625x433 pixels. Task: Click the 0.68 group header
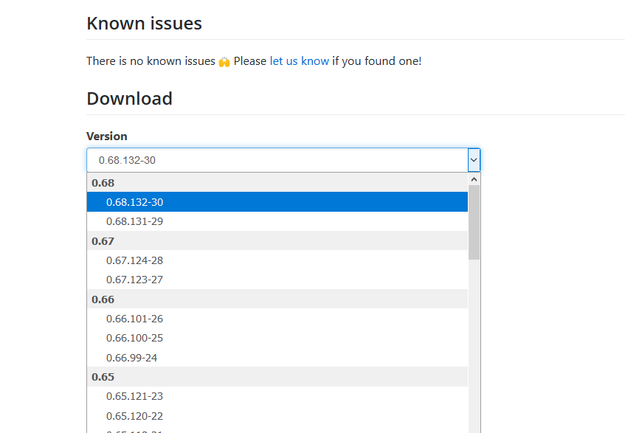tap(277, 183)
